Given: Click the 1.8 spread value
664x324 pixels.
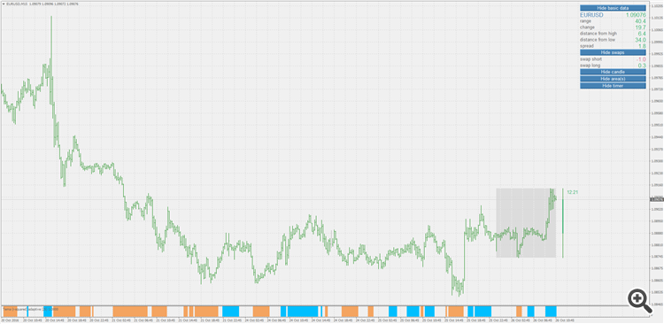Looking at the screenshot, I should click(643, 46).
